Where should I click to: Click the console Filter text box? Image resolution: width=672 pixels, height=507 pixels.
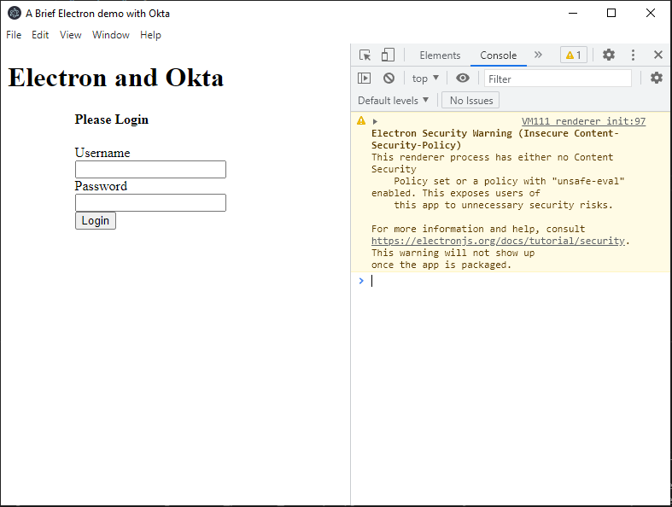(x=558, y=79)
